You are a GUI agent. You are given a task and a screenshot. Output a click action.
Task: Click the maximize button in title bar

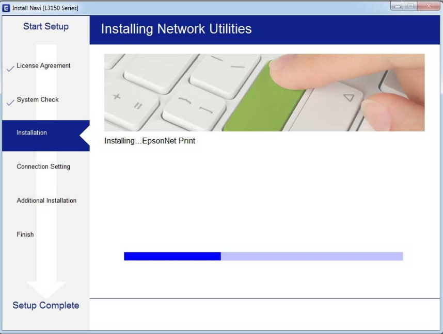tap(410, 6)
